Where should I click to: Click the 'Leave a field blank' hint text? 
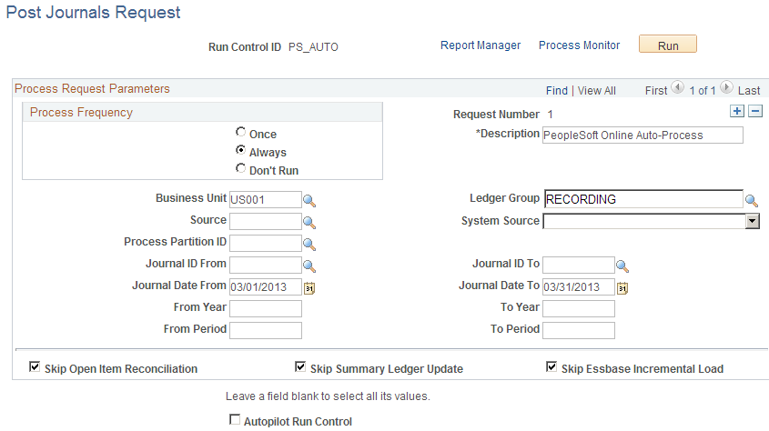(328, 396)
